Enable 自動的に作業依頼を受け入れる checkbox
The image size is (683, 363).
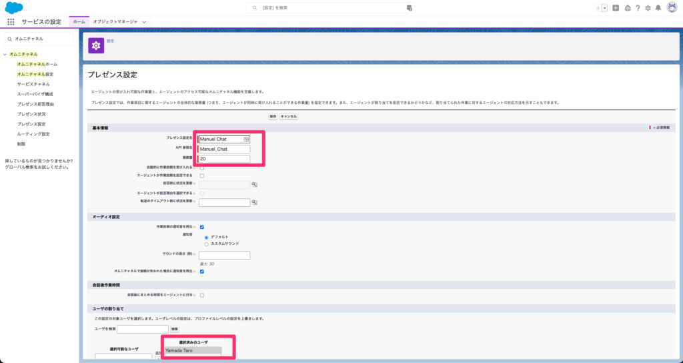coord(202,167)
